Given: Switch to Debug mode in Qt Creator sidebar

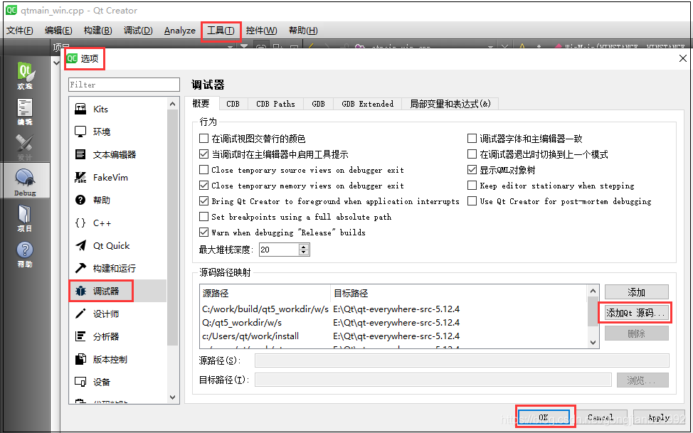Looking at the screenshot, I should (x=25, y=181).
